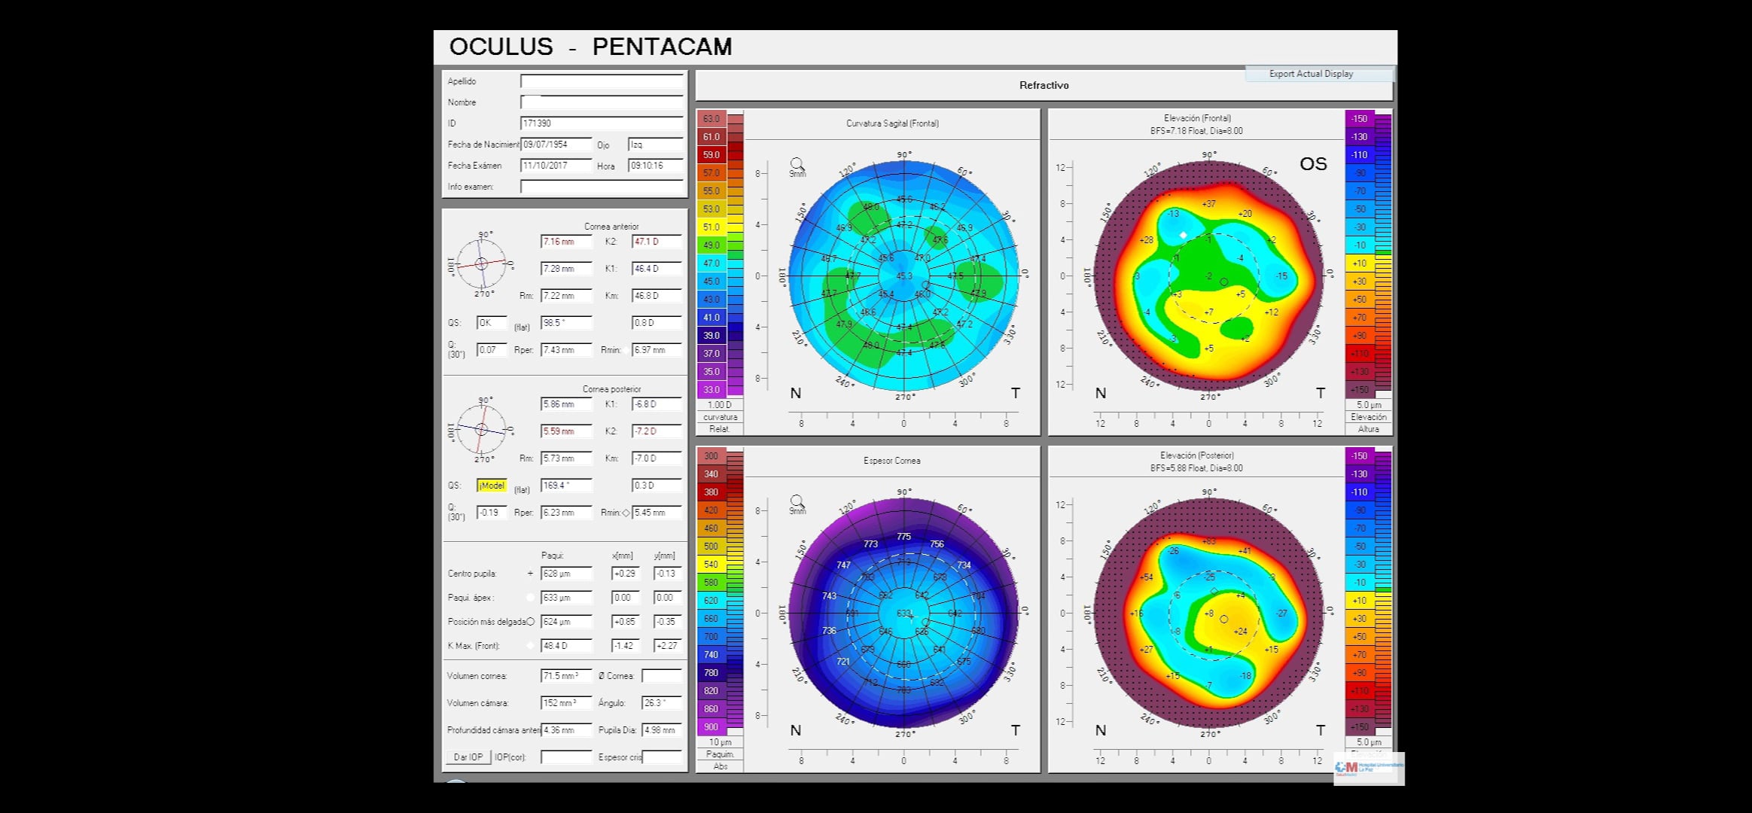Select anterior Km value 46.8 D
This screenshot has width=1752, height=813.
pyautogui.click(x=657, y=296)
